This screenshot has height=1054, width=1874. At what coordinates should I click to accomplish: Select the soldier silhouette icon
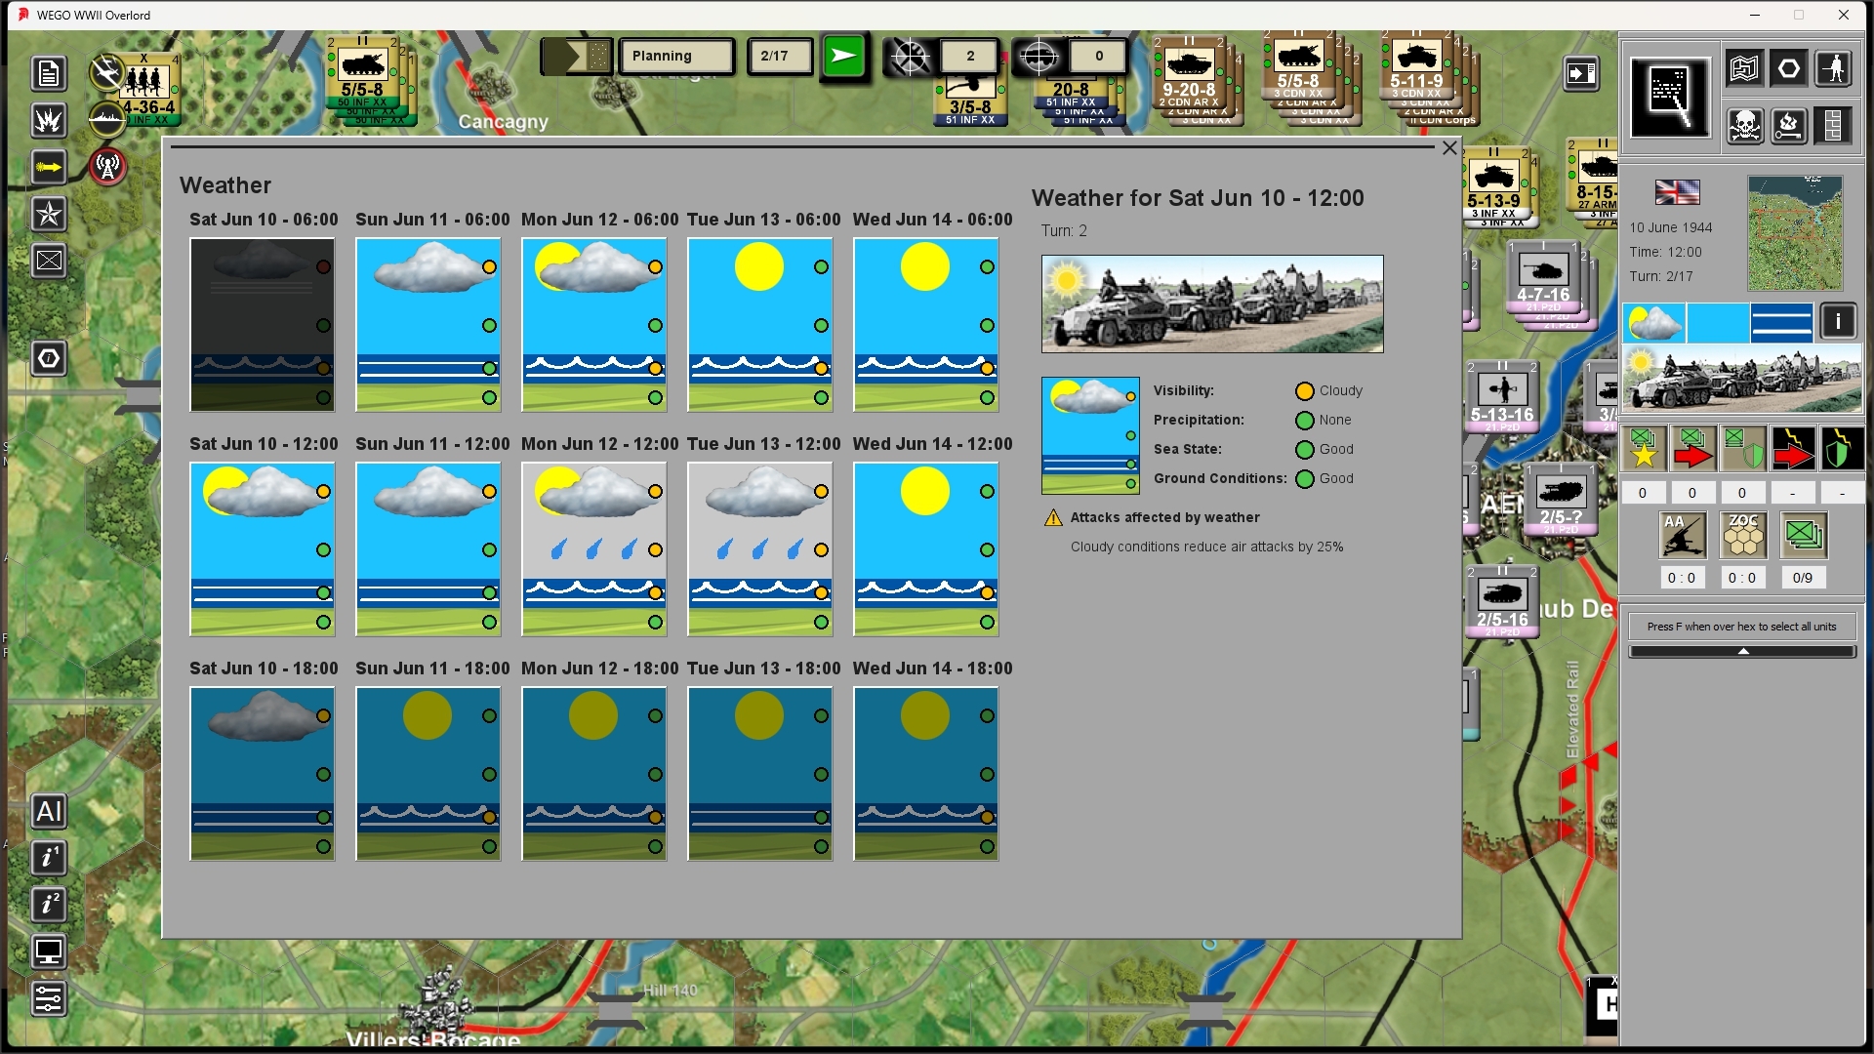[1835, 68]
